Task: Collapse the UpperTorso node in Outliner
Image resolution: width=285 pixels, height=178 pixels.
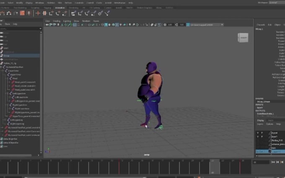Action: pyautogui.click(x=5, y=75)
